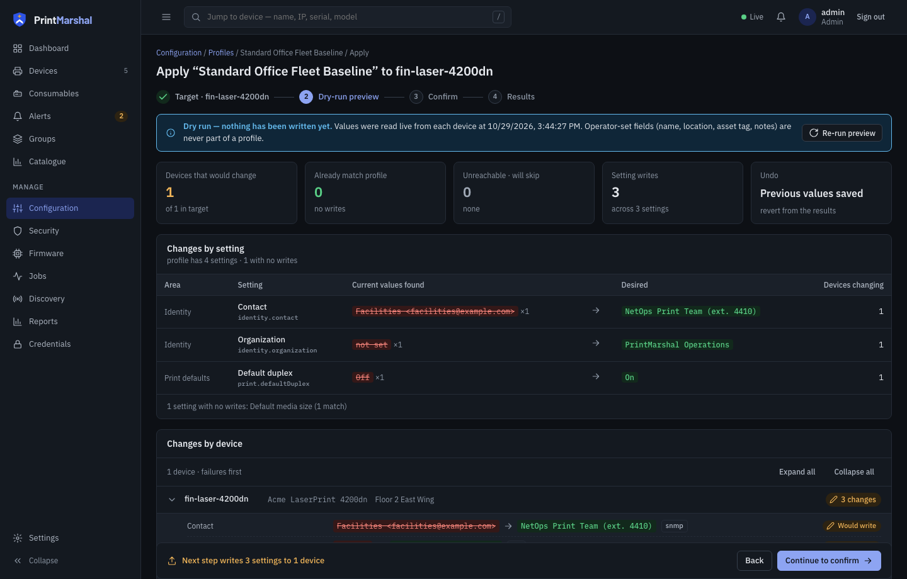Focus the Jump to device search field
The height and width of the screenshot is (579, 907).
(x=348, y=17)
